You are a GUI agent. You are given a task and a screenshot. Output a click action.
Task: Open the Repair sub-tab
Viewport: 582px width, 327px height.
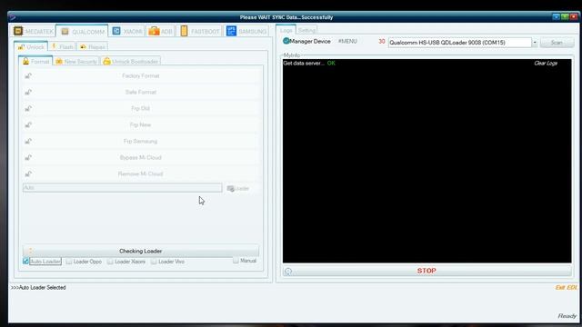point(93,46)
